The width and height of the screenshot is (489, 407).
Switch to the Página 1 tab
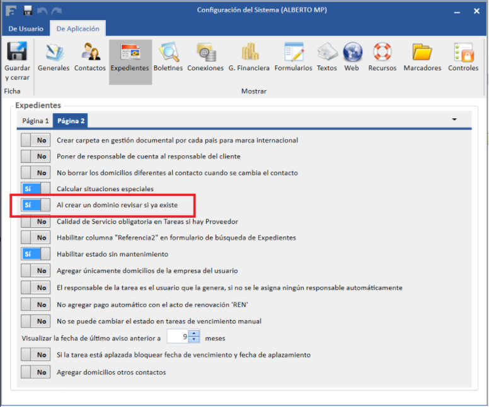point(35,121)
